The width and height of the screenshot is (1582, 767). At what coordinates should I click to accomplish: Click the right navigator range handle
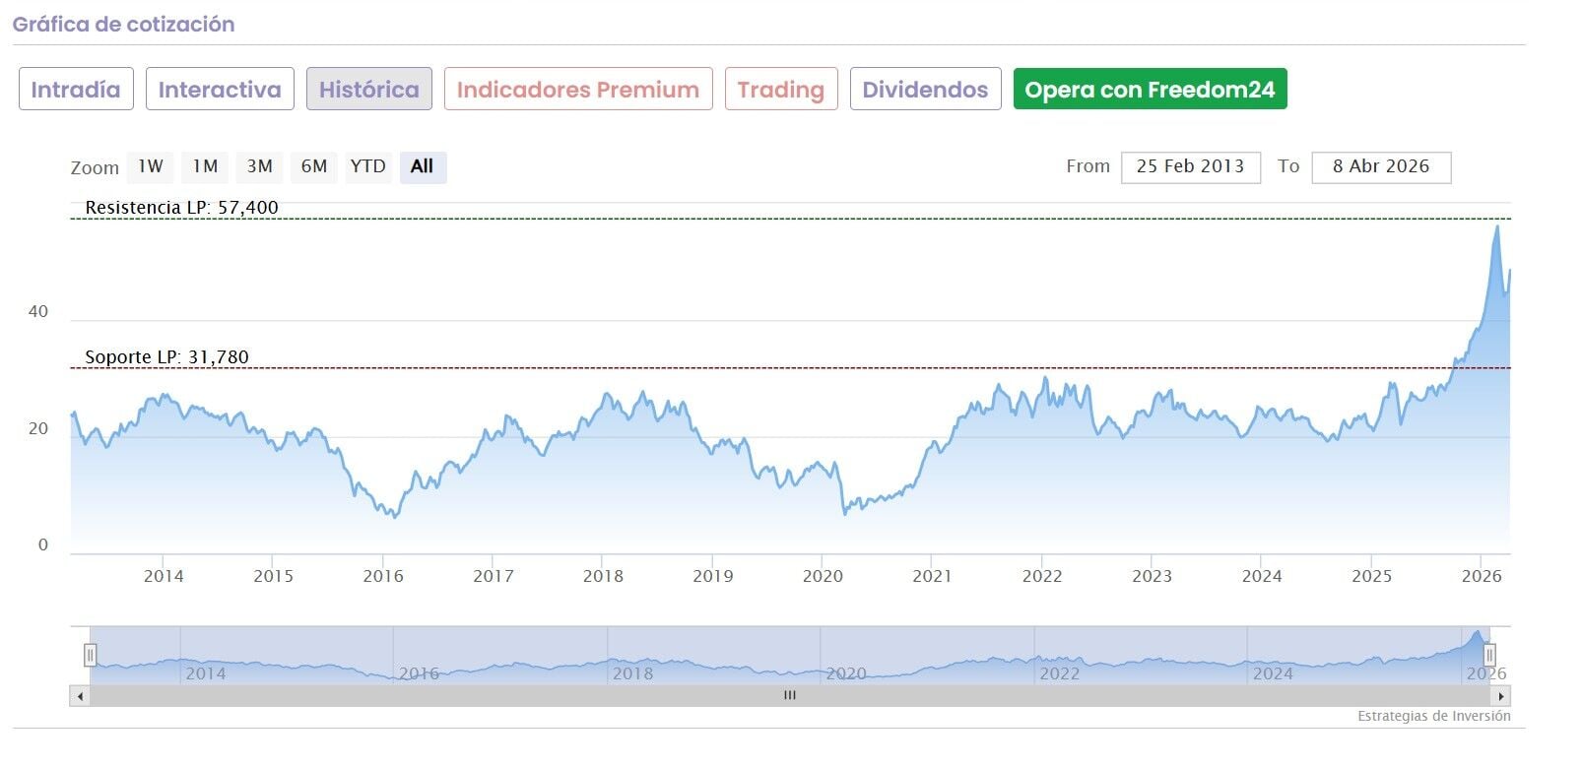click(x=1489, y=655)
